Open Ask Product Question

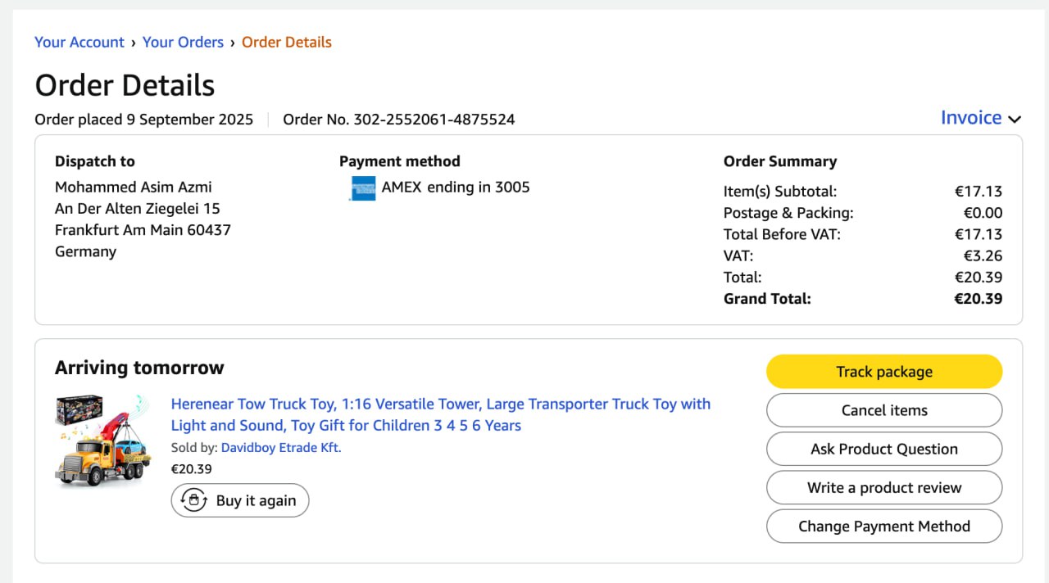[x=884, y=449]
